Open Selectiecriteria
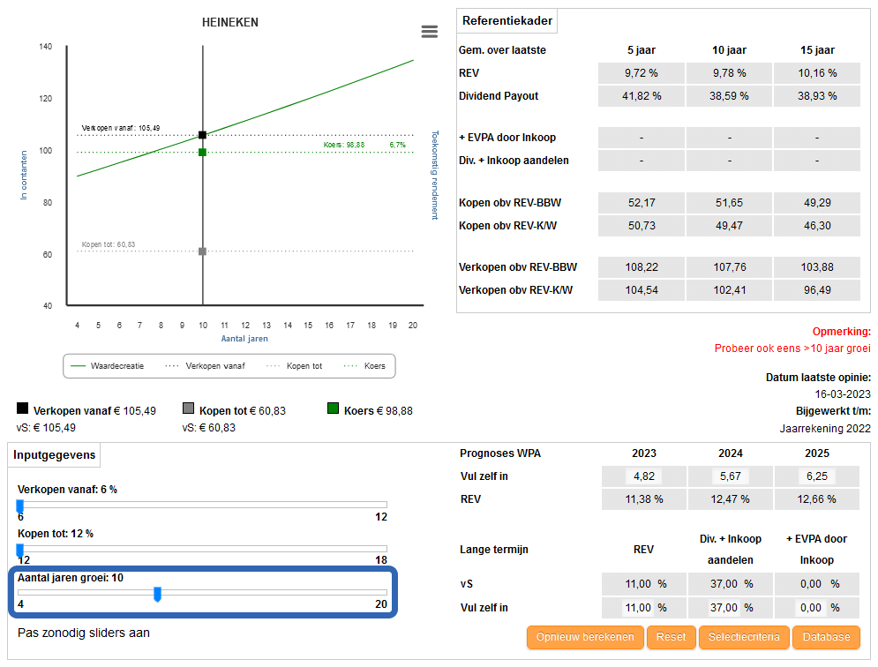Image resolution: width=878 pixels, height=667 pixels. point(744,637)
